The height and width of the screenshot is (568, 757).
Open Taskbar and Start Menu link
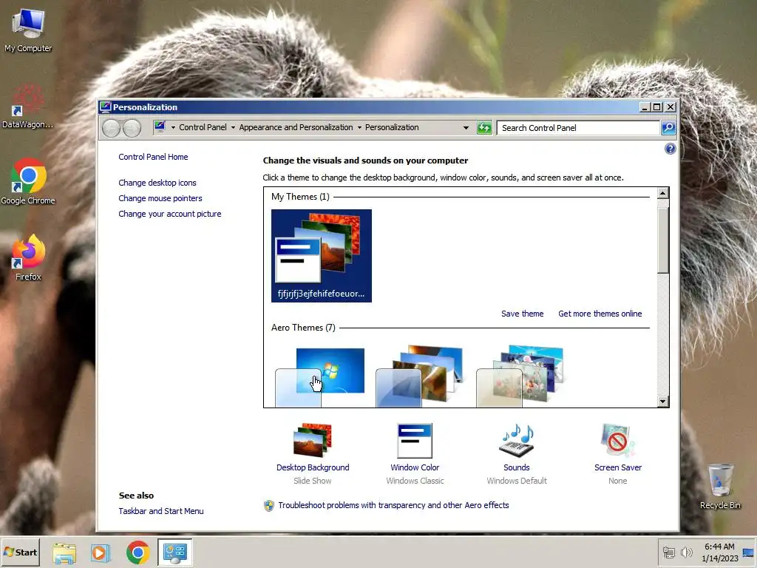[161, 511]
